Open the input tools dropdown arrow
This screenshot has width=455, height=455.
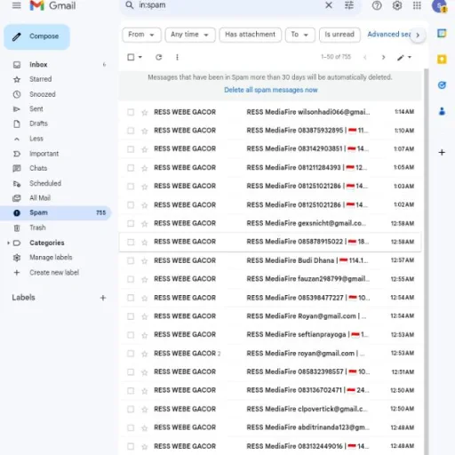(410, 57)
